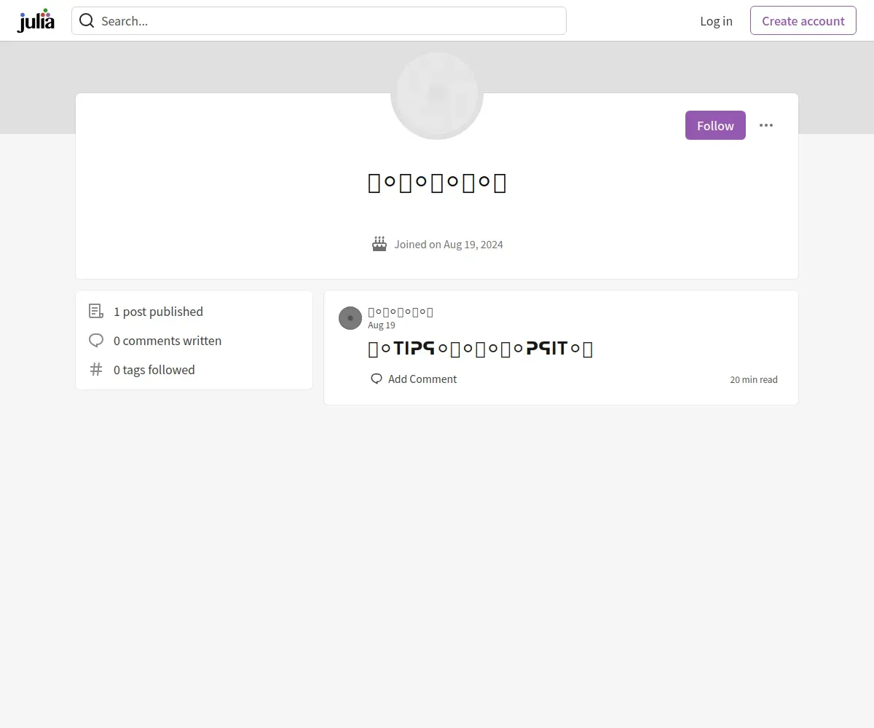
Task: Click the author avatar on the post
Action: [x=350, y=318]
